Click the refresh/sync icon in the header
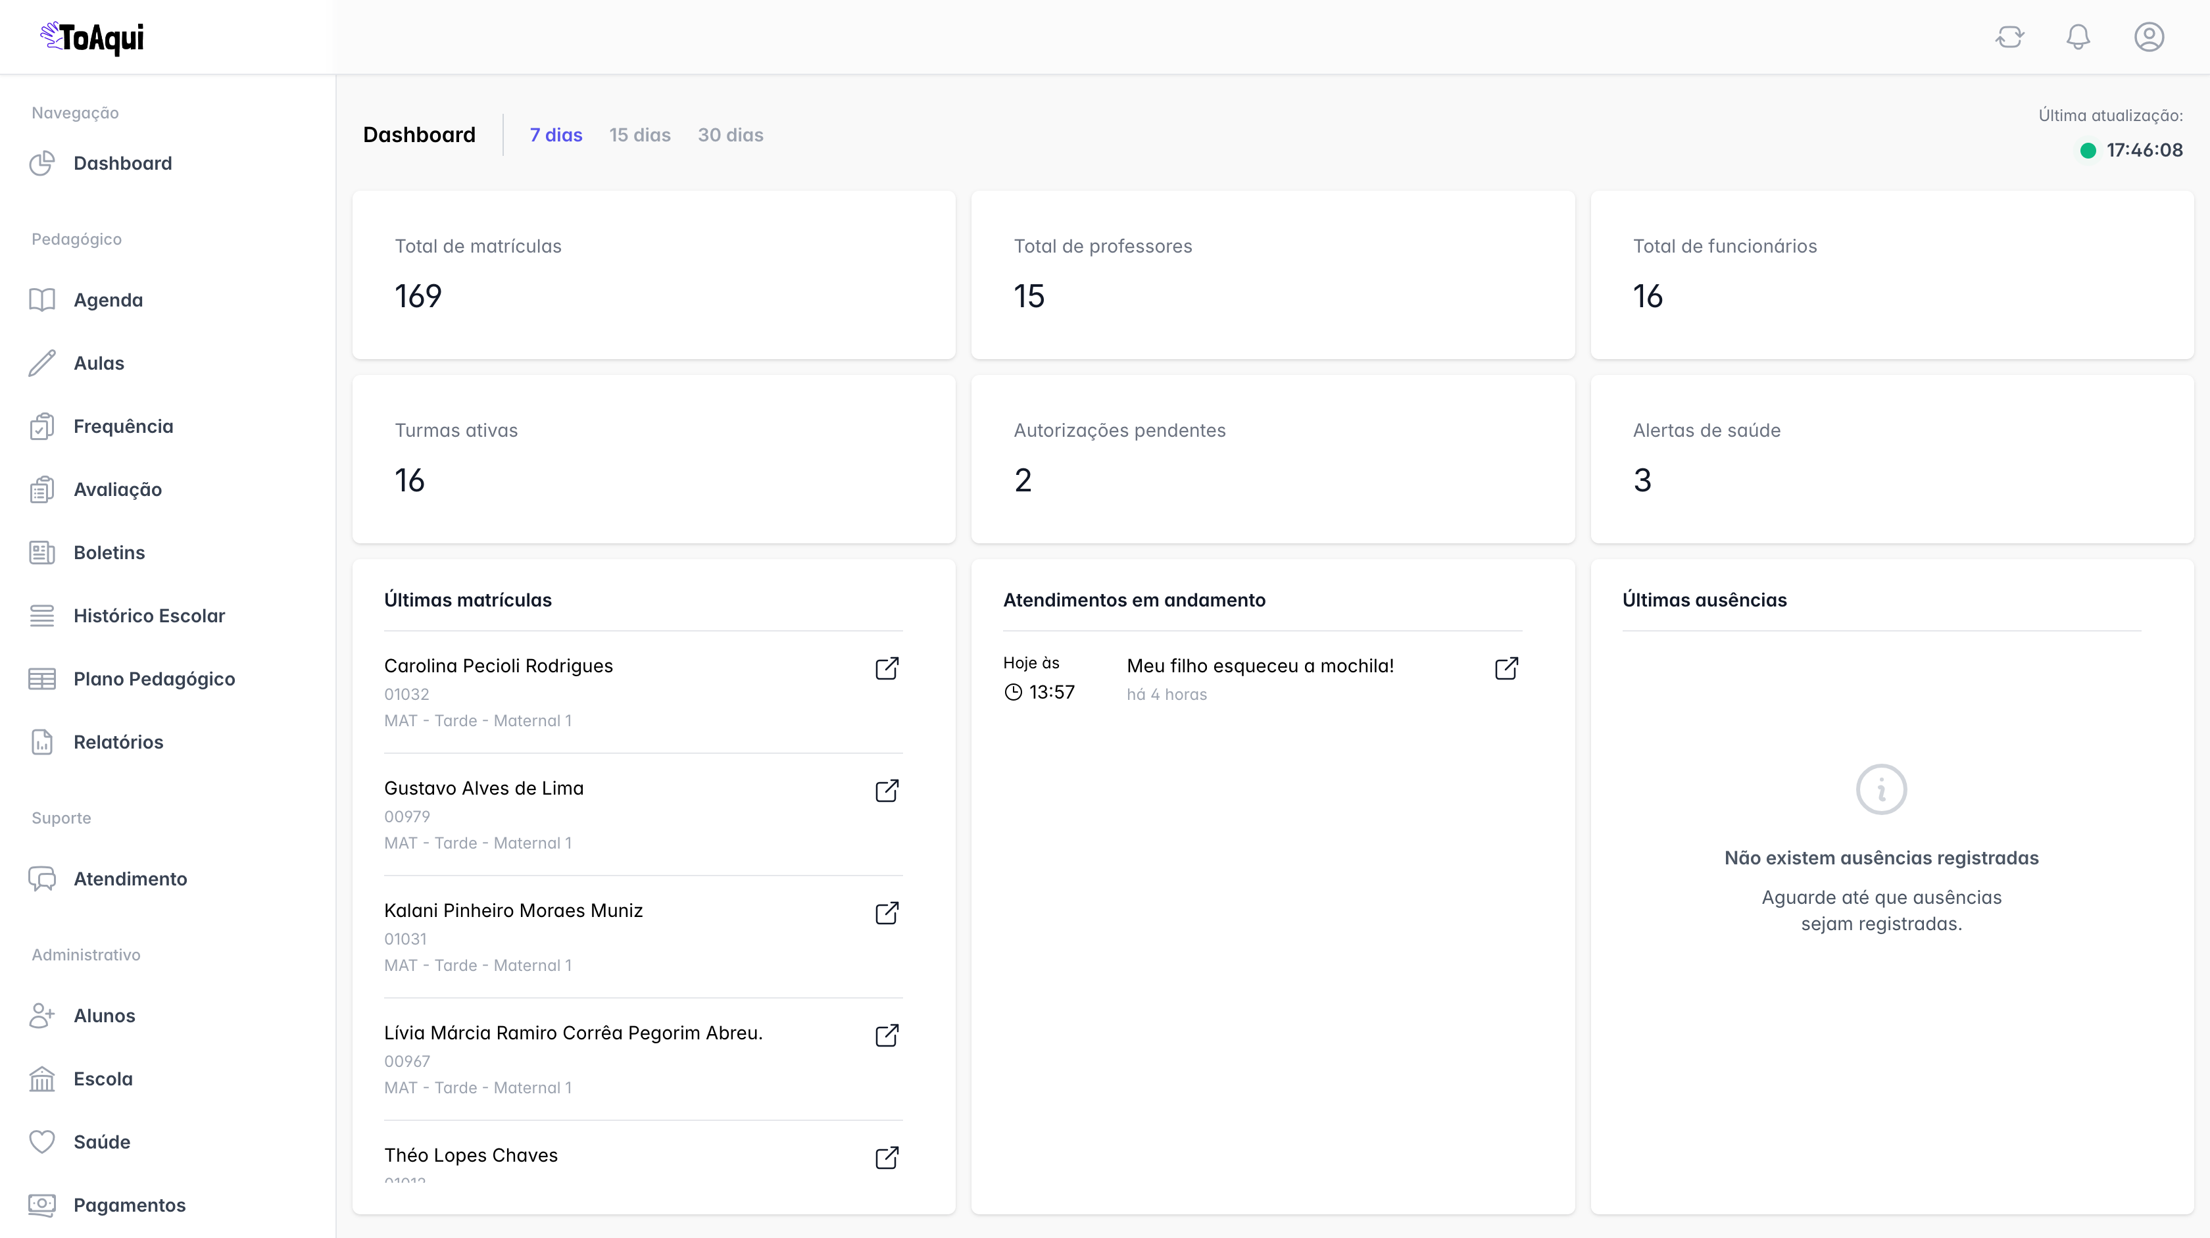This screenshot has height=1238, width=2210. point(2010,37)
